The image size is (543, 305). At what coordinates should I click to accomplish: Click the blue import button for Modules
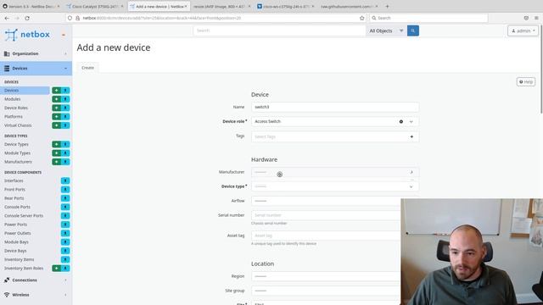(65, 99)
